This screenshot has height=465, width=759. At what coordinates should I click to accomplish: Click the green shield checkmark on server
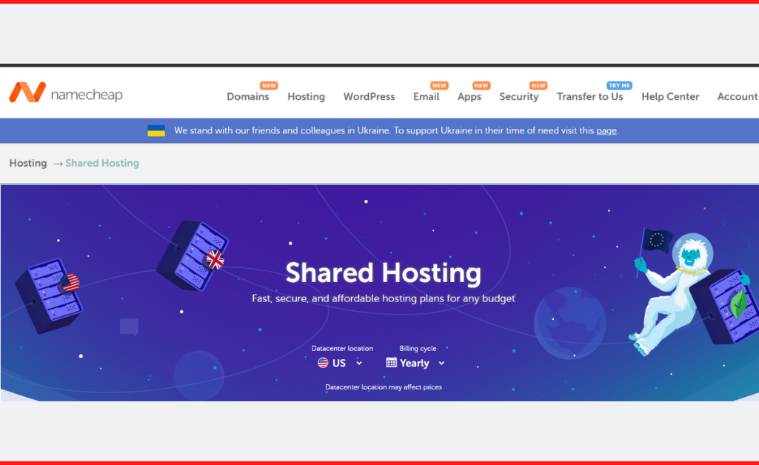(x=738, y=304)
